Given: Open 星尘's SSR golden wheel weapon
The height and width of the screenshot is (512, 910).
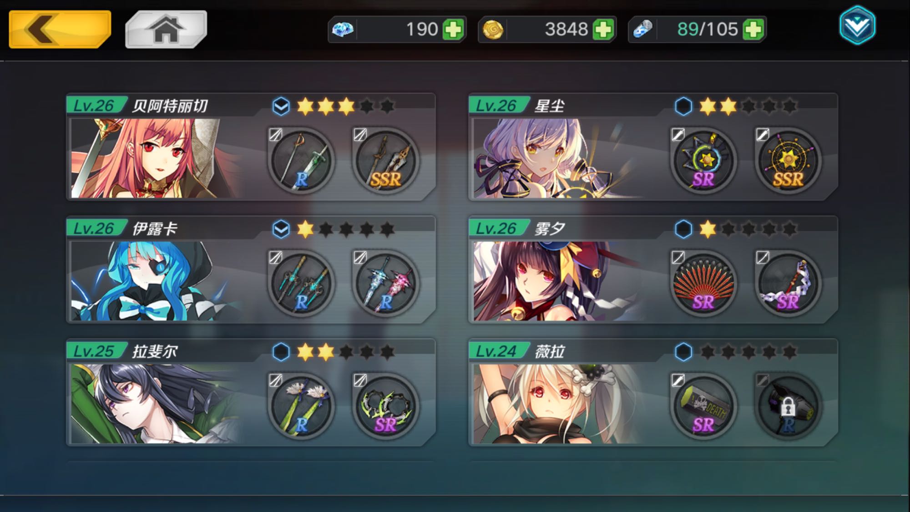Looking at the screenshot, I should tap(788, 160).
